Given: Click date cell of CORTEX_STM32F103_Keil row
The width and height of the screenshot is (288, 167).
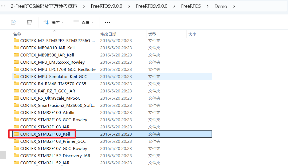Looking at the screenshot, I should [116, 134].
